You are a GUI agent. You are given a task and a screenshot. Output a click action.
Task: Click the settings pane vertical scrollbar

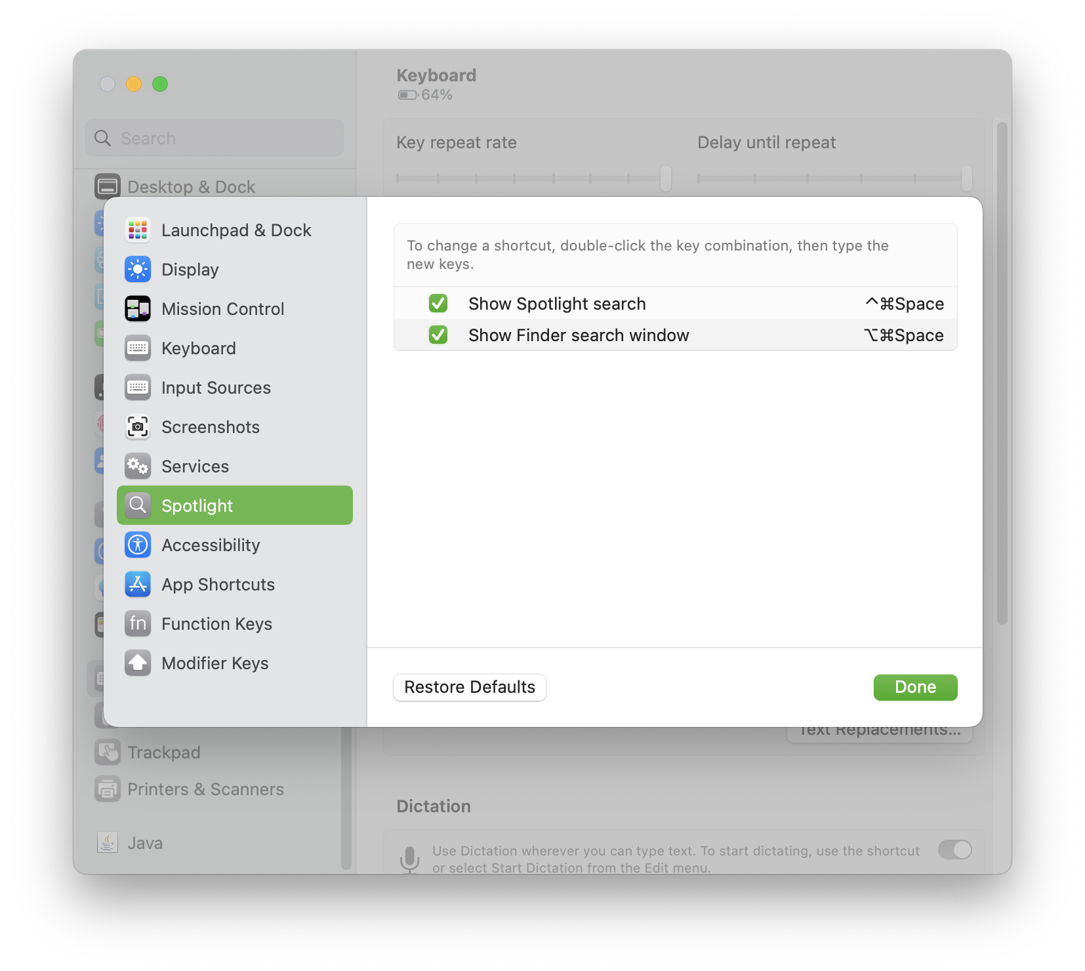pos(1002,373)
